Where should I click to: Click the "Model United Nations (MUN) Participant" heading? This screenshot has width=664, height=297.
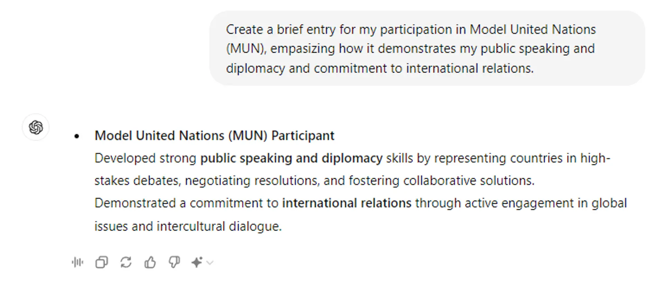click(214, 136)
